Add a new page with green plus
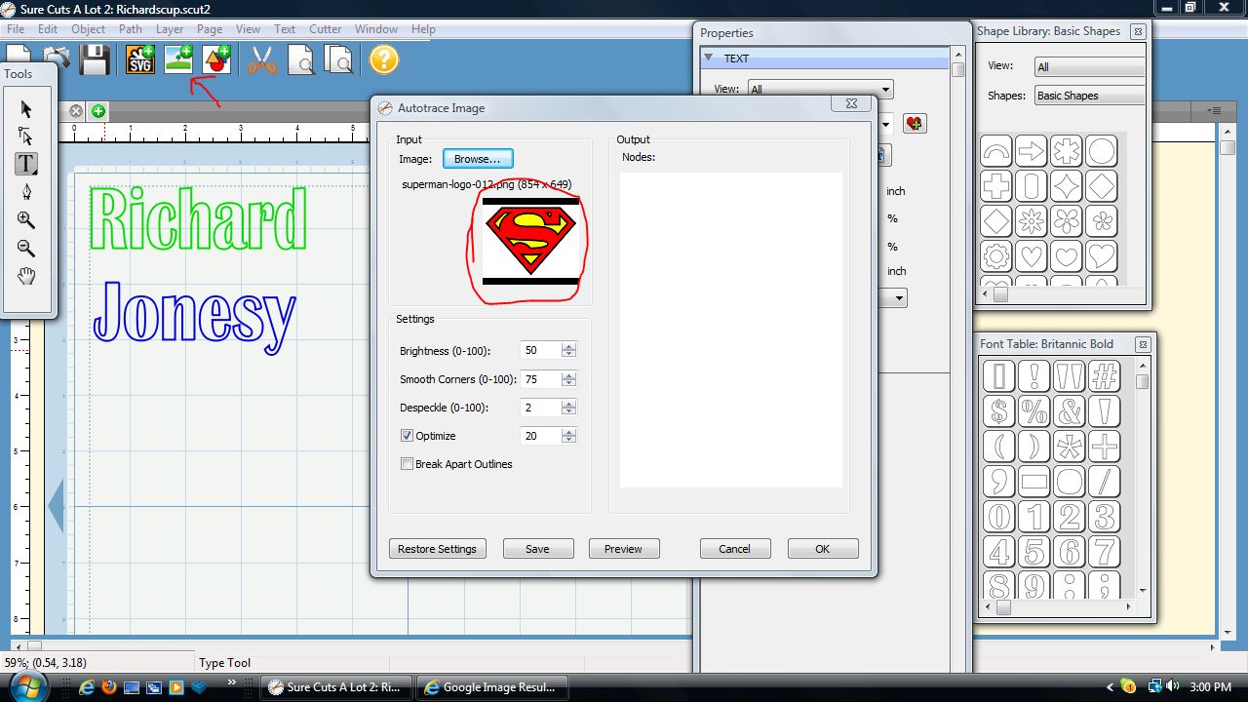1248x702 pixels. pos(98,111)
